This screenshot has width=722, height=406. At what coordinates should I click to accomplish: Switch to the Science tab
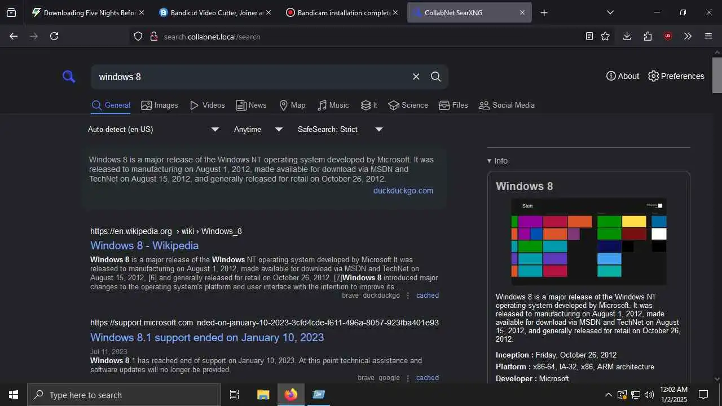pyautogui.click(x=408, y=105)
